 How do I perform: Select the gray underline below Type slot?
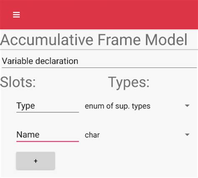click(48, 112)
